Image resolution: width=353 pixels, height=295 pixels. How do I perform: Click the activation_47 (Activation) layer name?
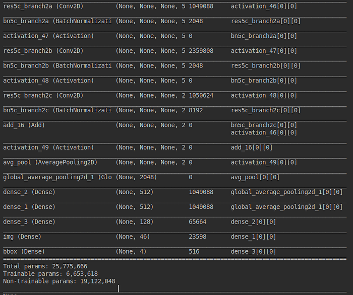tap(48, 36)
